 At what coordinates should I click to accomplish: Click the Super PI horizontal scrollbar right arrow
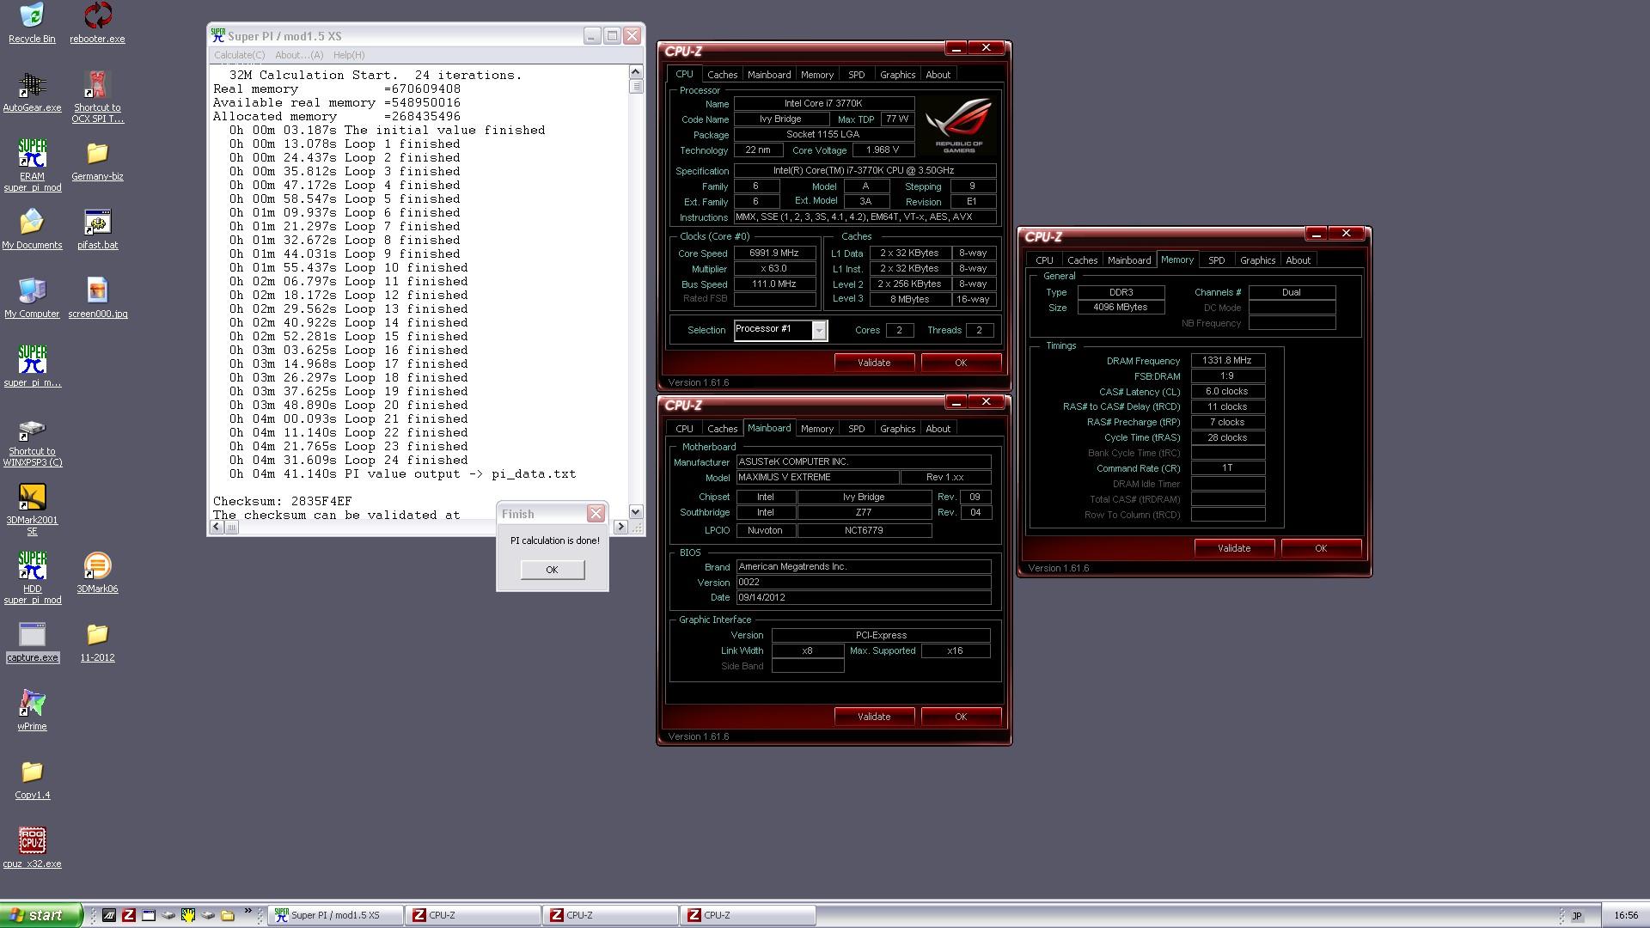(621, 527)
